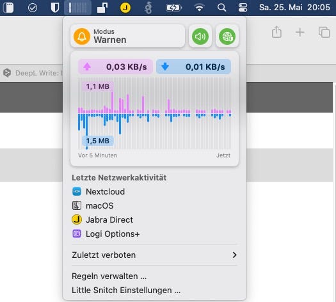Switch to the DeepL Write Safari tab
This screenshot has height=302, width=336.
(32, 73)
